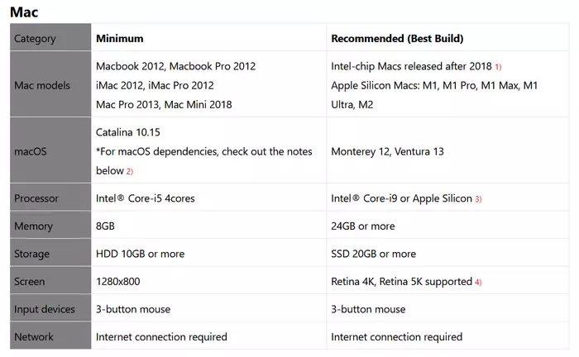
Task: Click the 8GB minimum memory cell
Action: tap(107, 226)
